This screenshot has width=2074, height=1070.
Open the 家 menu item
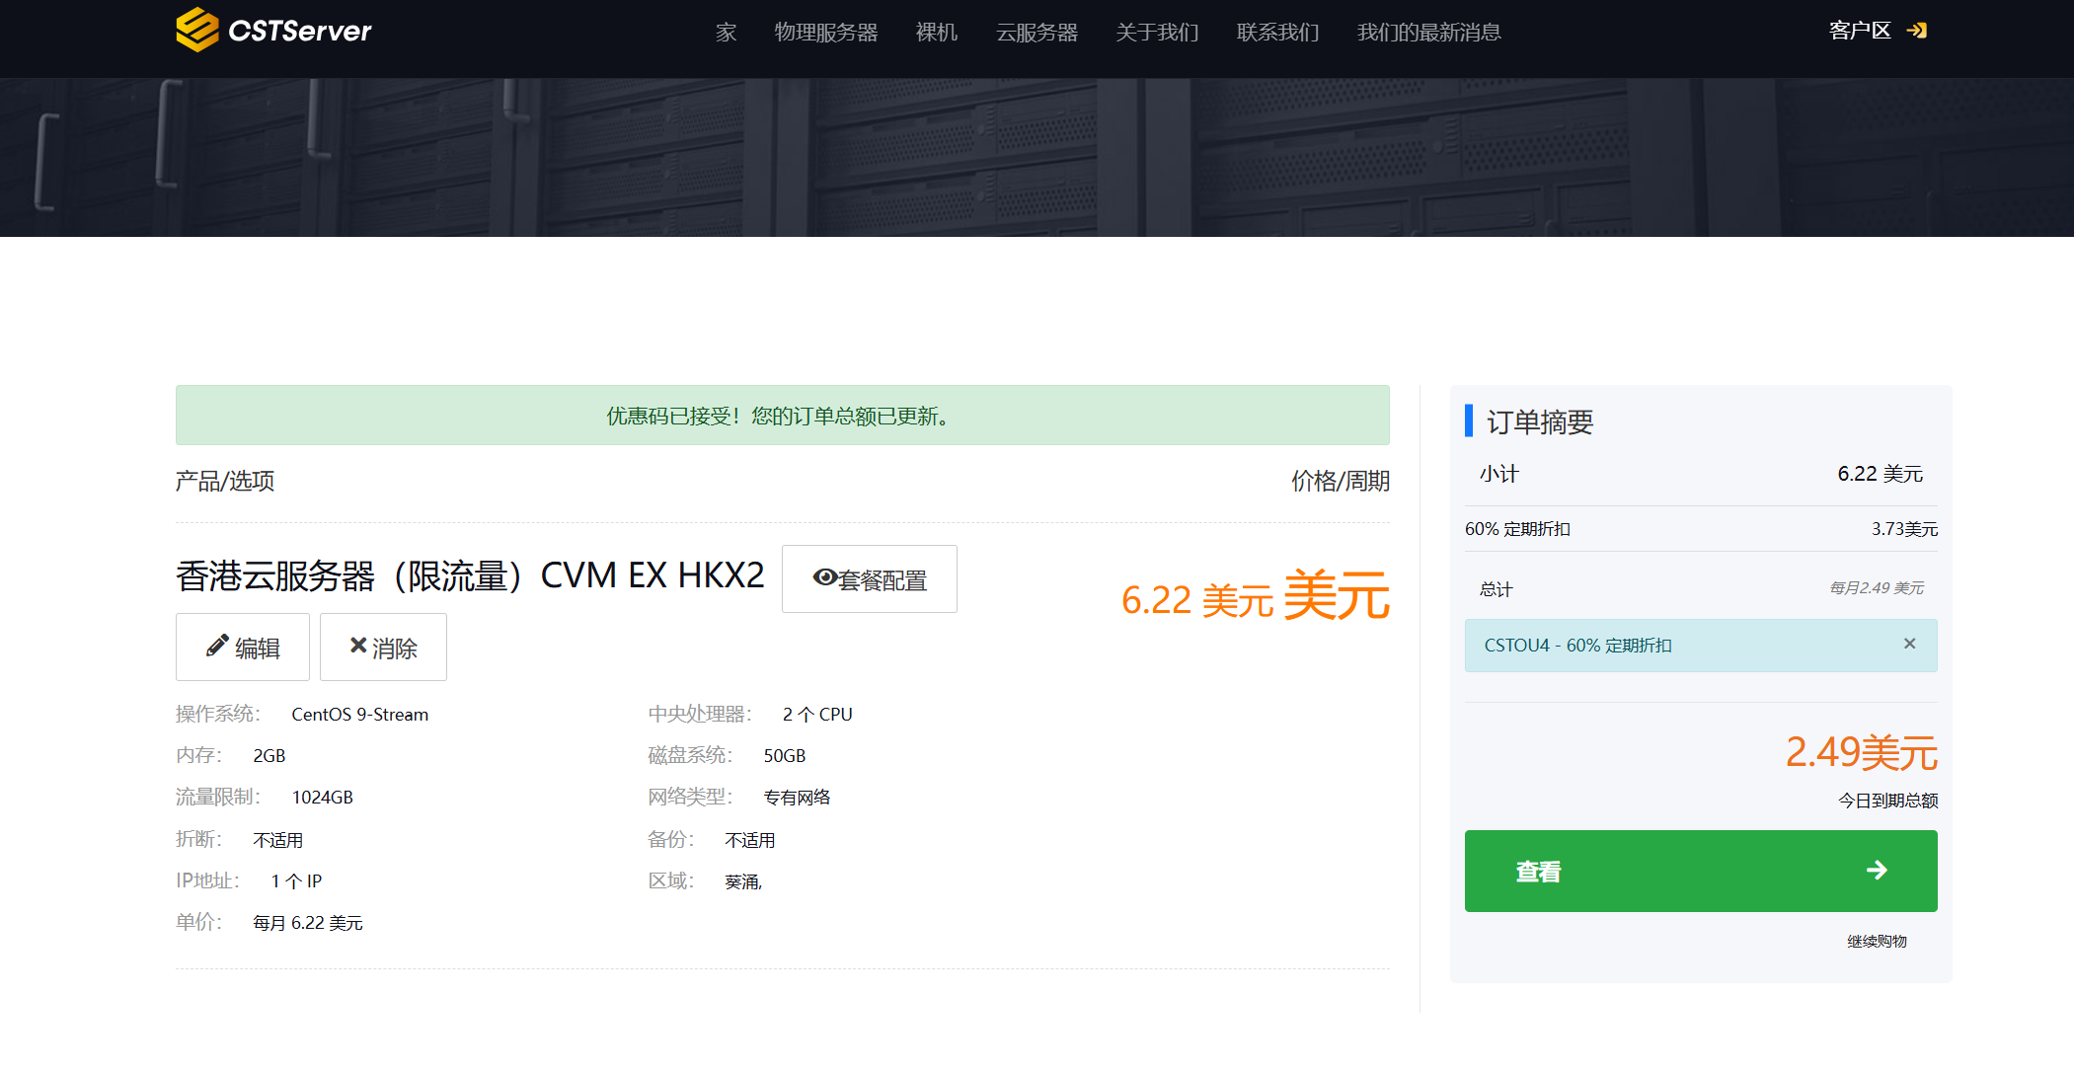click(x=726, y=33)
